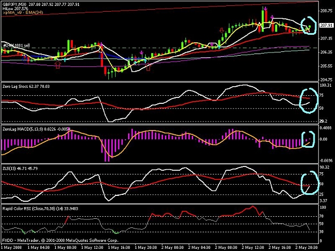Image resolution: width=335 pixels, height=251 pixels.
Task: Click the 2 May 04:30 time label
Action: coord(199,248)
